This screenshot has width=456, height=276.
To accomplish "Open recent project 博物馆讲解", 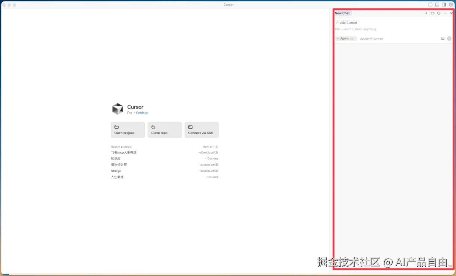I will click(165, 165).
